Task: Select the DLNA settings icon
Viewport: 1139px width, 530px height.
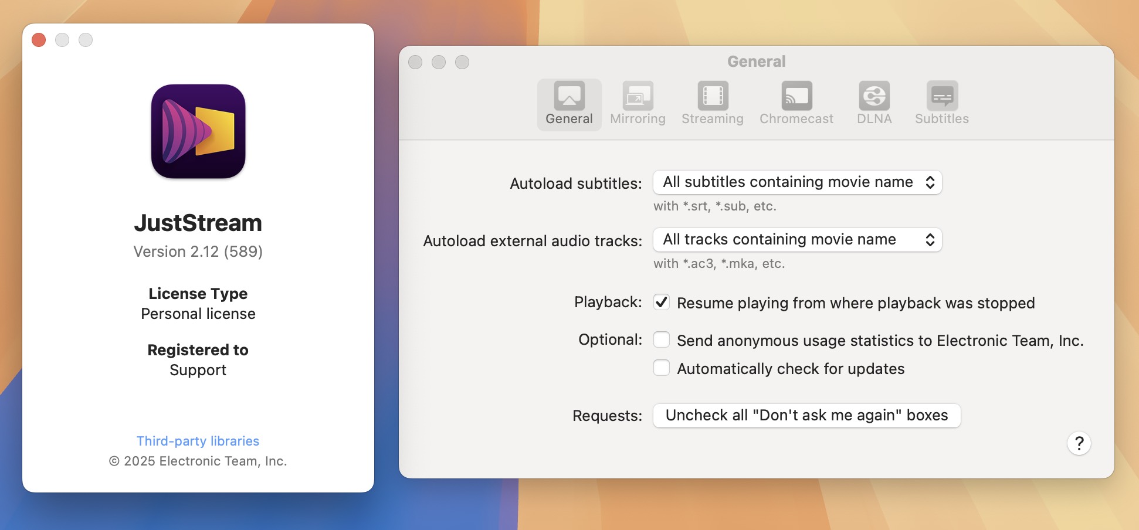Action: [874, 96]
